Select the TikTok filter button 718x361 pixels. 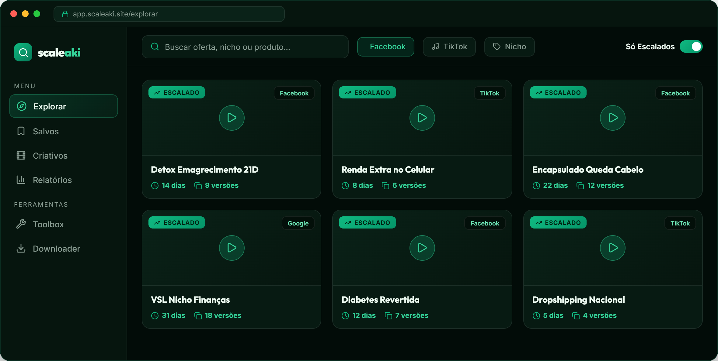tap(449, 47)
